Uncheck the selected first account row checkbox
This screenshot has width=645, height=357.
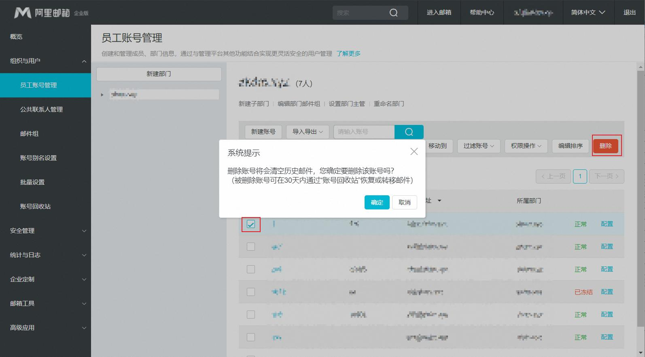[x=251, y=224]
